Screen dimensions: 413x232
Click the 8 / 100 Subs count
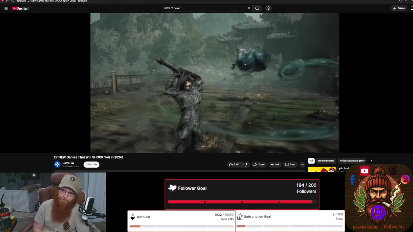coord(337,217)
